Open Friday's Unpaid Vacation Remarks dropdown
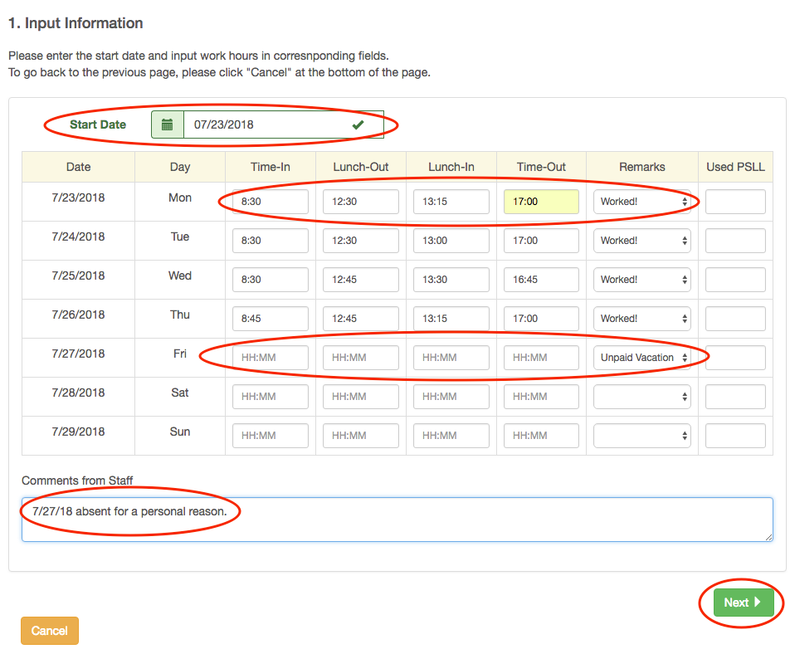790x649 pixels. (641, 358)
